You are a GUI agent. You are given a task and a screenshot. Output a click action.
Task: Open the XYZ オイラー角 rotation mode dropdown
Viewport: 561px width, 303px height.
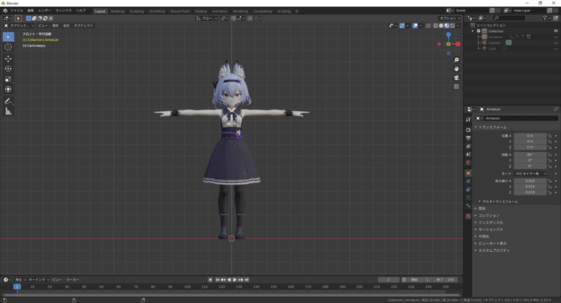point(530,174)
